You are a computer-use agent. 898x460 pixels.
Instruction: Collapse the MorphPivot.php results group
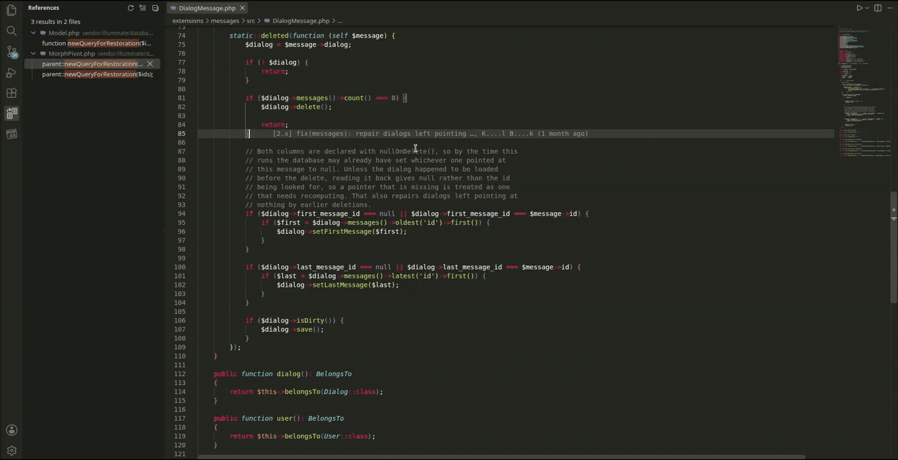tap(33, 54)
